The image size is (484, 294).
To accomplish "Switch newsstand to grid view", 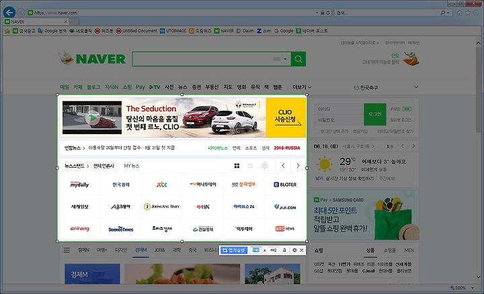I will pyautogui.click(x=237, y=166).
